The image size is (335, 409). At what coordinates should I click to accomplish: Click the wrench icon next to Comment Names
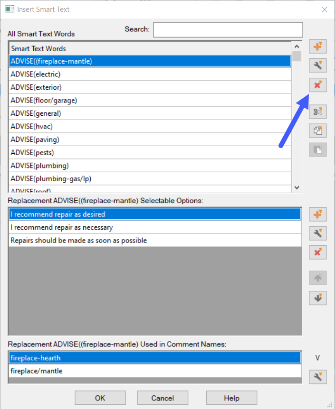coord(318,377)
